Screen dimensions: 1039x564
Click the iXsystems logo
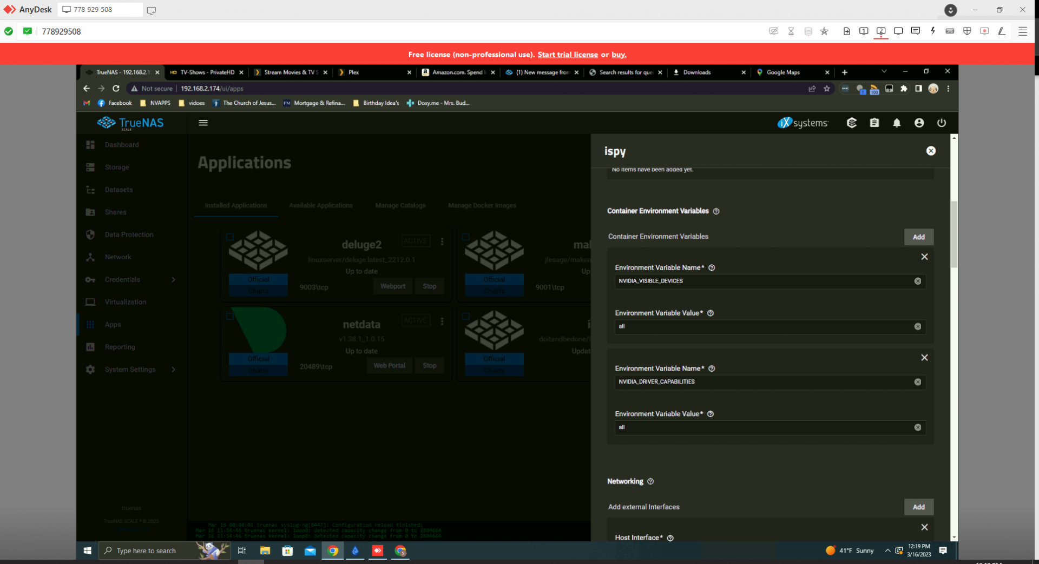(803, 123)
